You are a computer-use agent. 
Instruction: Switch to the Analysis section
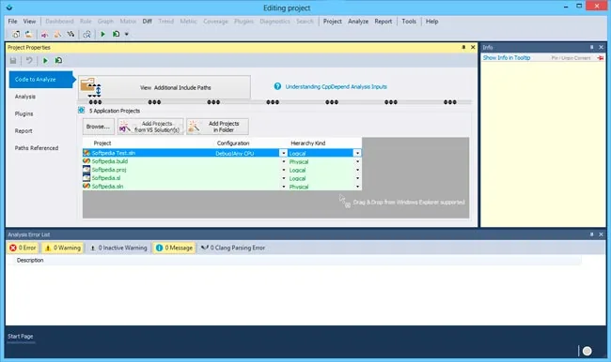point(25,97)
